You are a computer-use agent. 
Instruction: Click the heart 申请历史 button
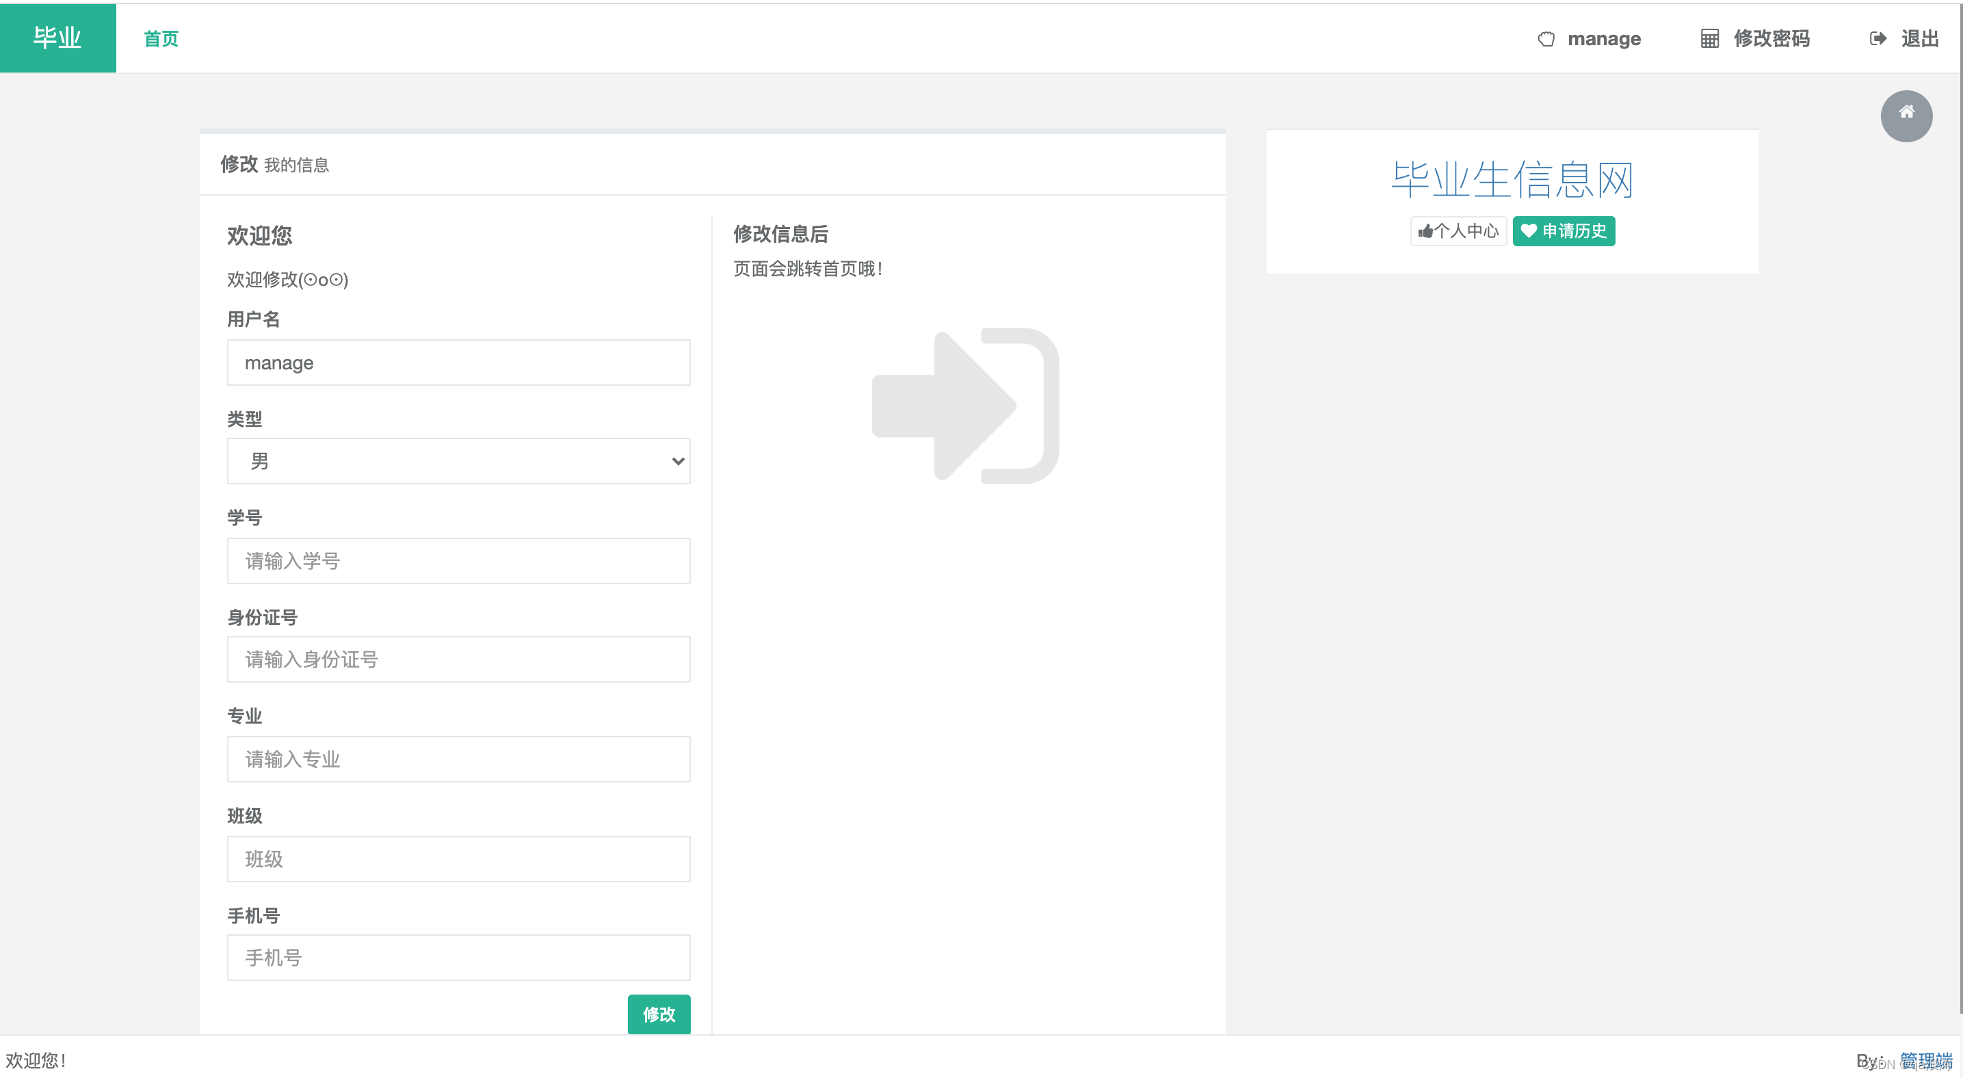tap(1563, 231)
